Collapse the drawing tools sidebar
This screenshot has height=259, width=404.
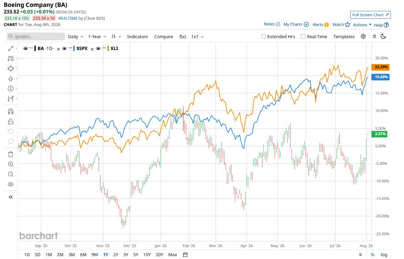pyautogui.click(x=11, y=197)
